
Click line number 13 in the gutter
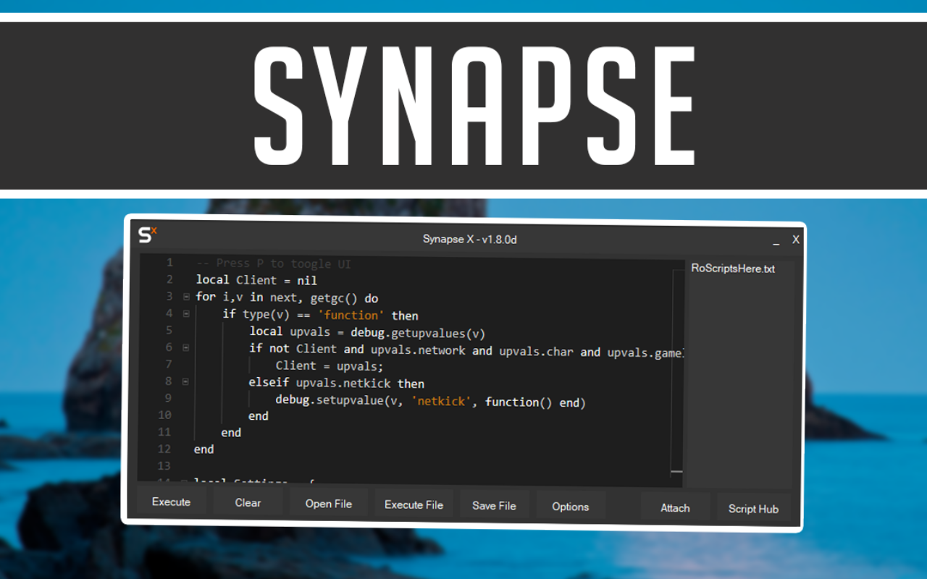point(164,465)
